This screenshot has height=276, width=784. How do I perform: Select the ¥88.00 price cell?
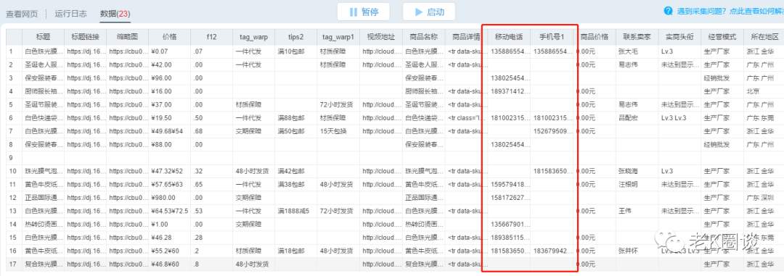(x=169, y=144)
